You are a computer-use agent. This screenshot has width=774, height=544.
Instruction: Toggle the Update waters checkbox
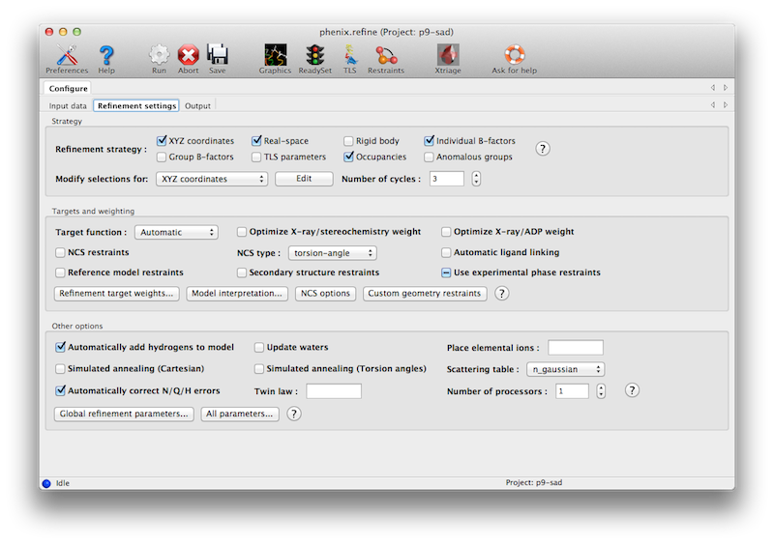click(x=260, y=347)
